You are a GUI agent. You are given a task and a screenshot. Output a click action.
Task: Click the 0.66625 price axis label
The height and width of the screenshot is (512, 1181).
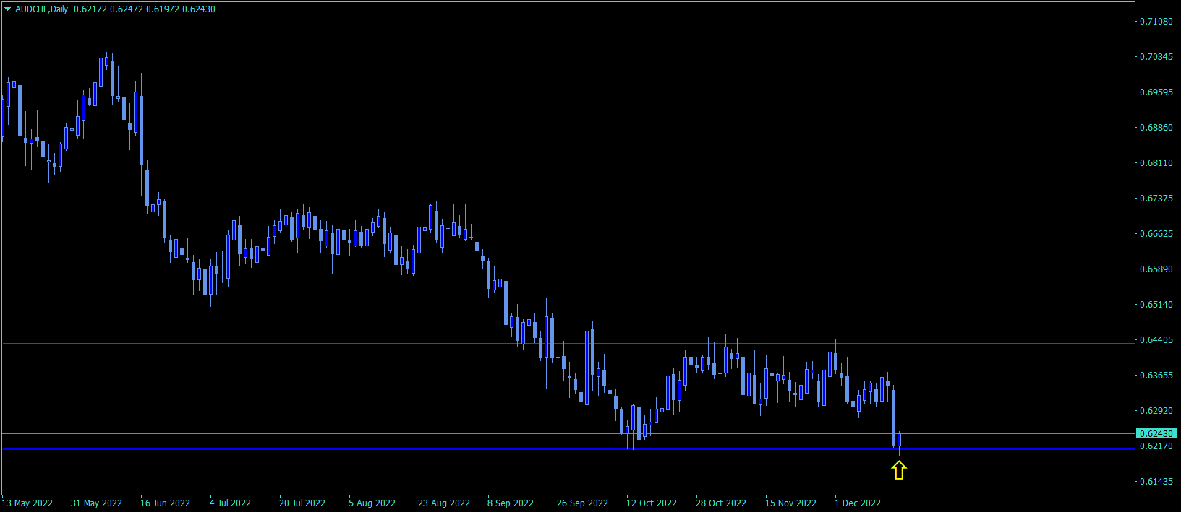tap(1156, 234)
